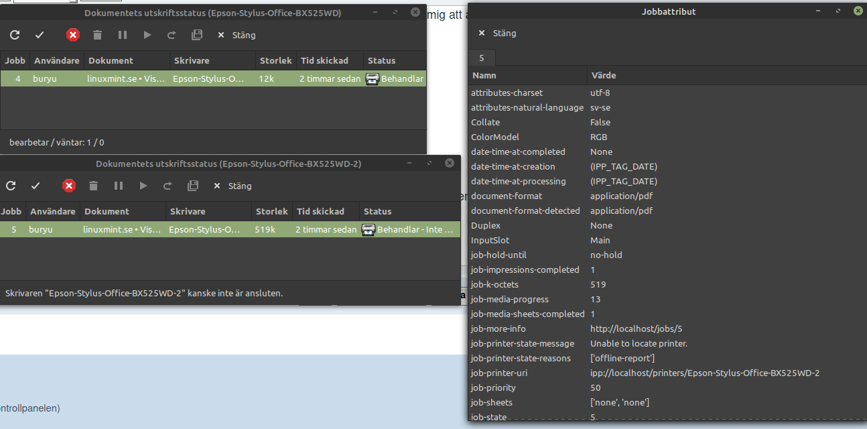Select job-sheets row
867x429 pixels.
click(667, 402)
